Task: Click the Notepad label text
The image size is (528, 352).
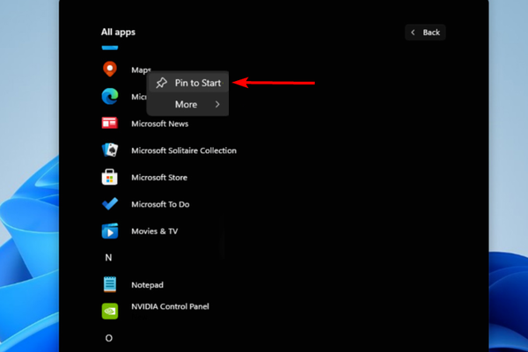Action: click(147, 285)
